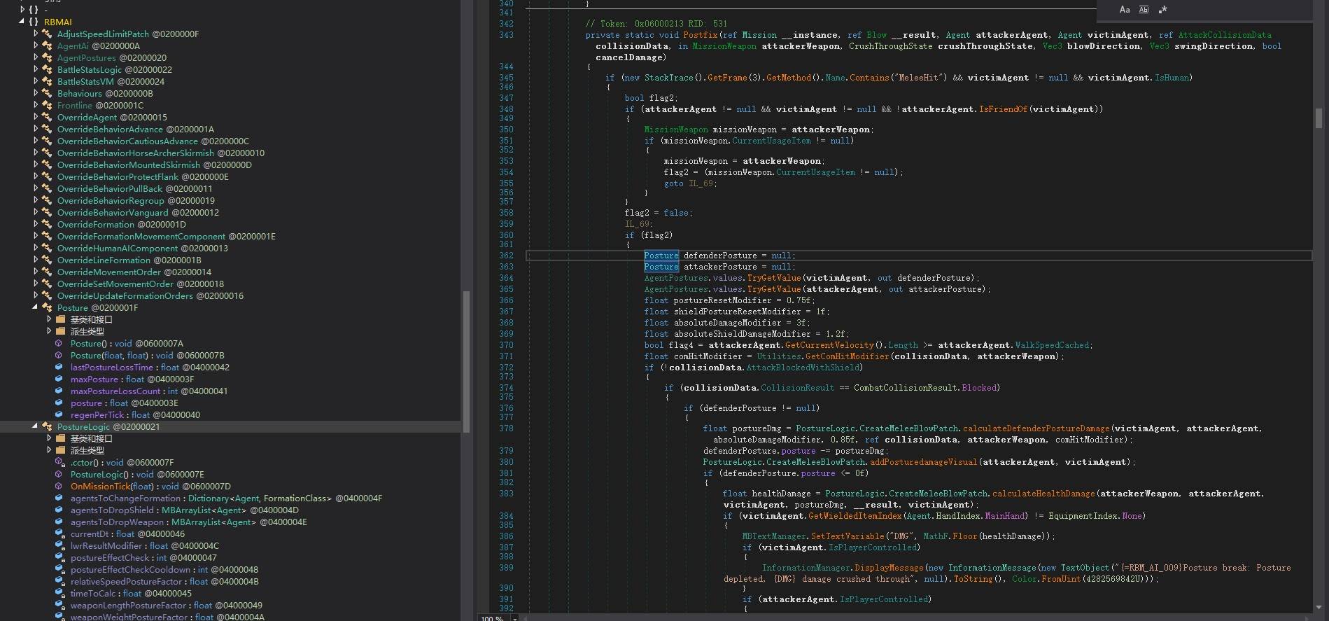Select lwrResultModifier field in tree

pos(144,545)
